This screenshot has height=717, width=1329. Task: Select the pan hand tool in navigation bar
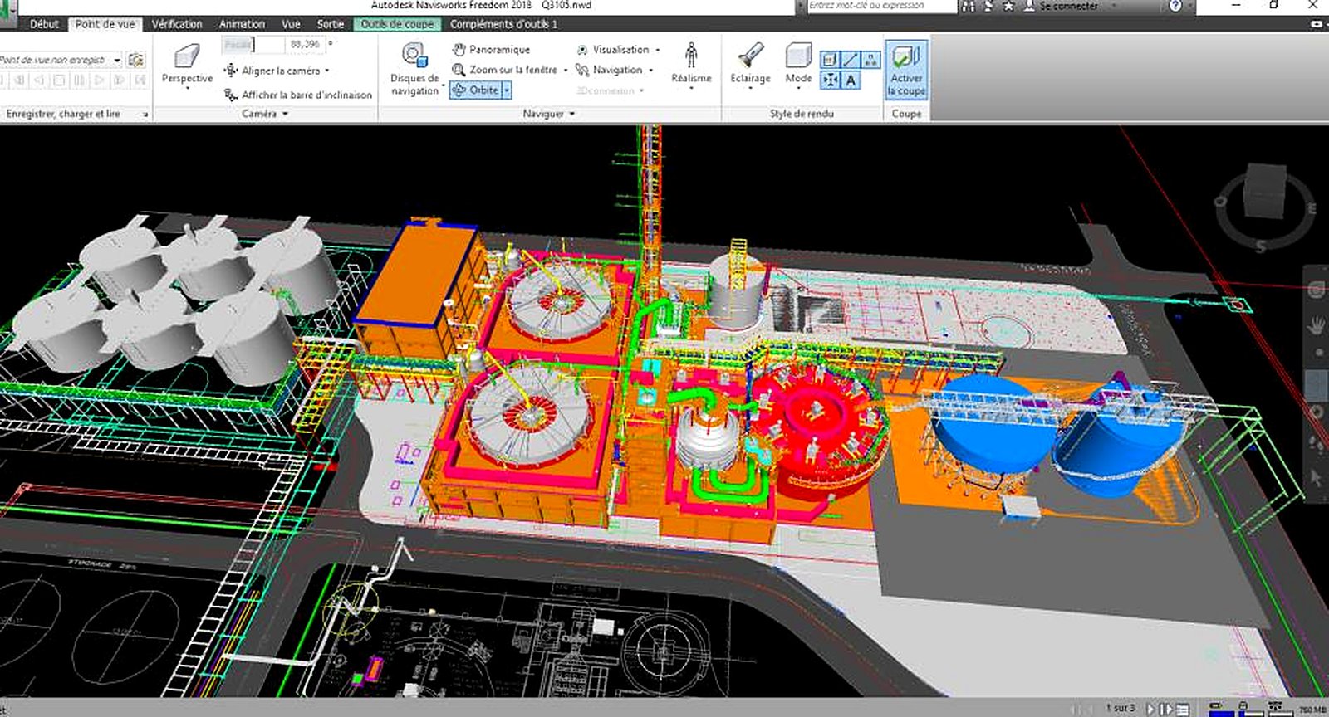[x=1316, y=326]
